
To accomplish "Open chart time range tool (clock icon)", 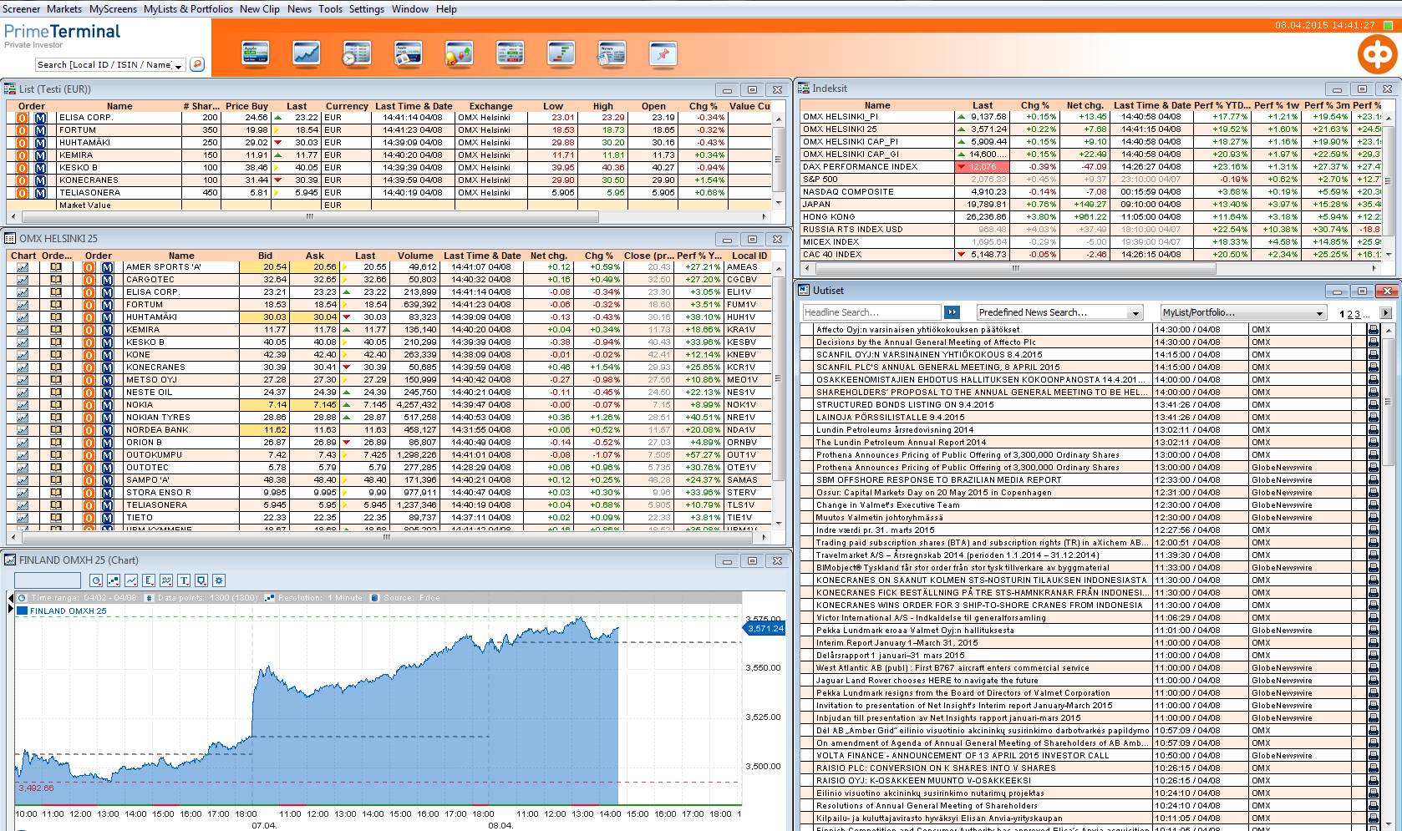I will pos(96,580).
